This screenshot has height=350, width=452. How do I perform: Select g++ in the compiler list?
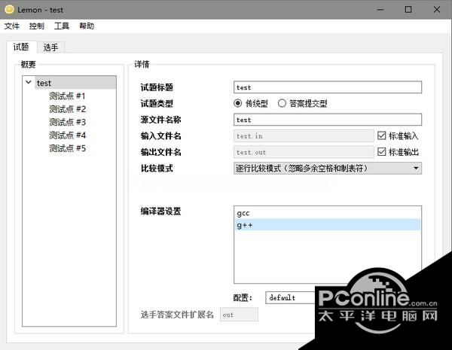[x=328, y=225]
